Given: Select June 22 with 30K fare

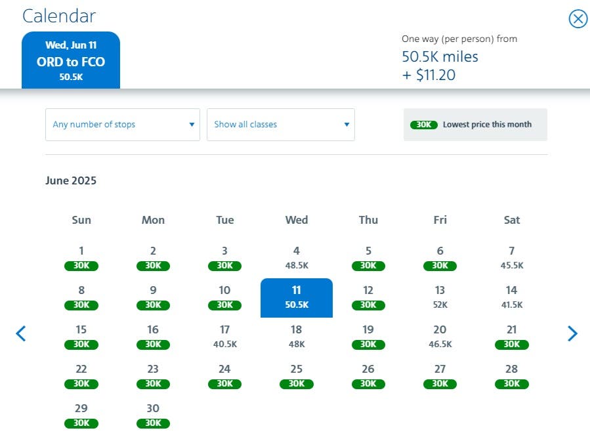Looking at the screenshot, I should [81, 376].
